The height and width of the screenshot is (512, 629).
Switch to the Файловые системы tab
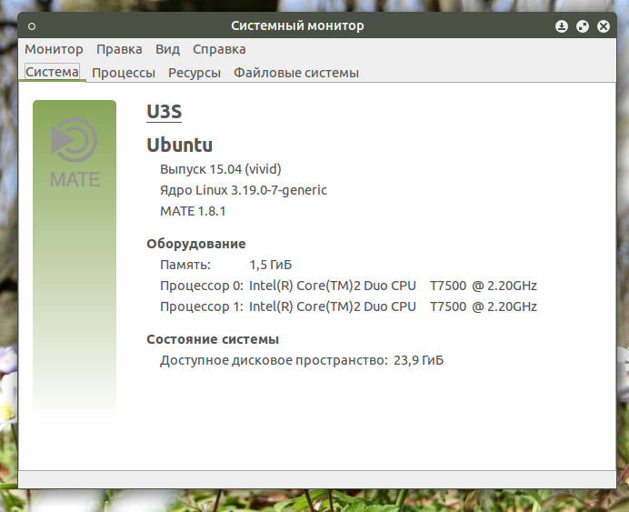[296, 73]
